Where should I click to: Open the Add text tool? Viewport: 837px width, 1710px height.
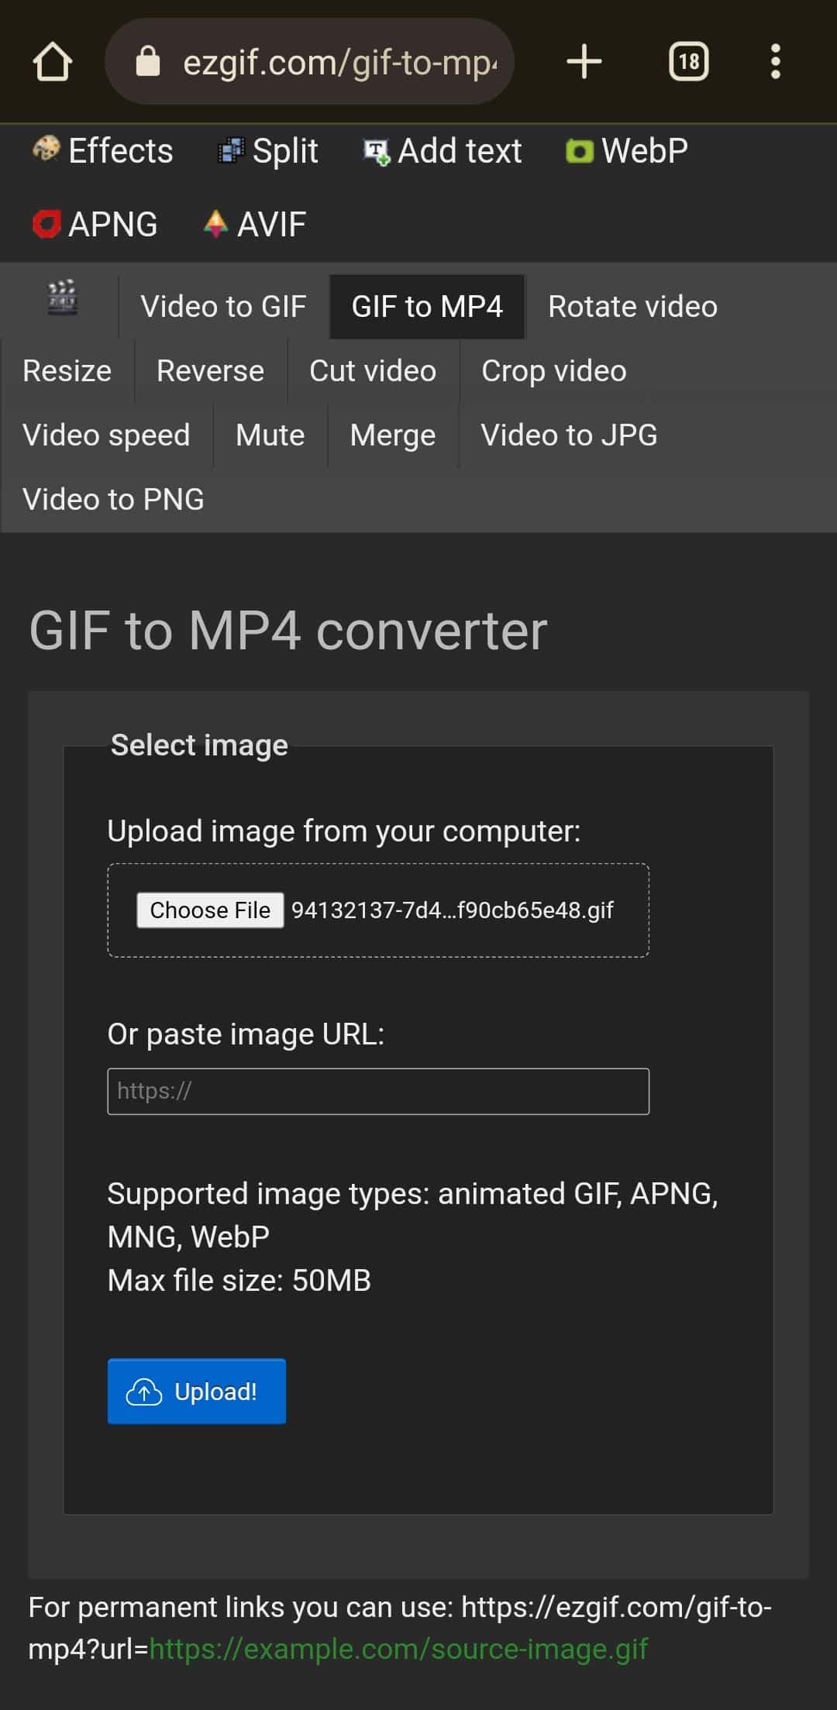click(x=443, y=150)
